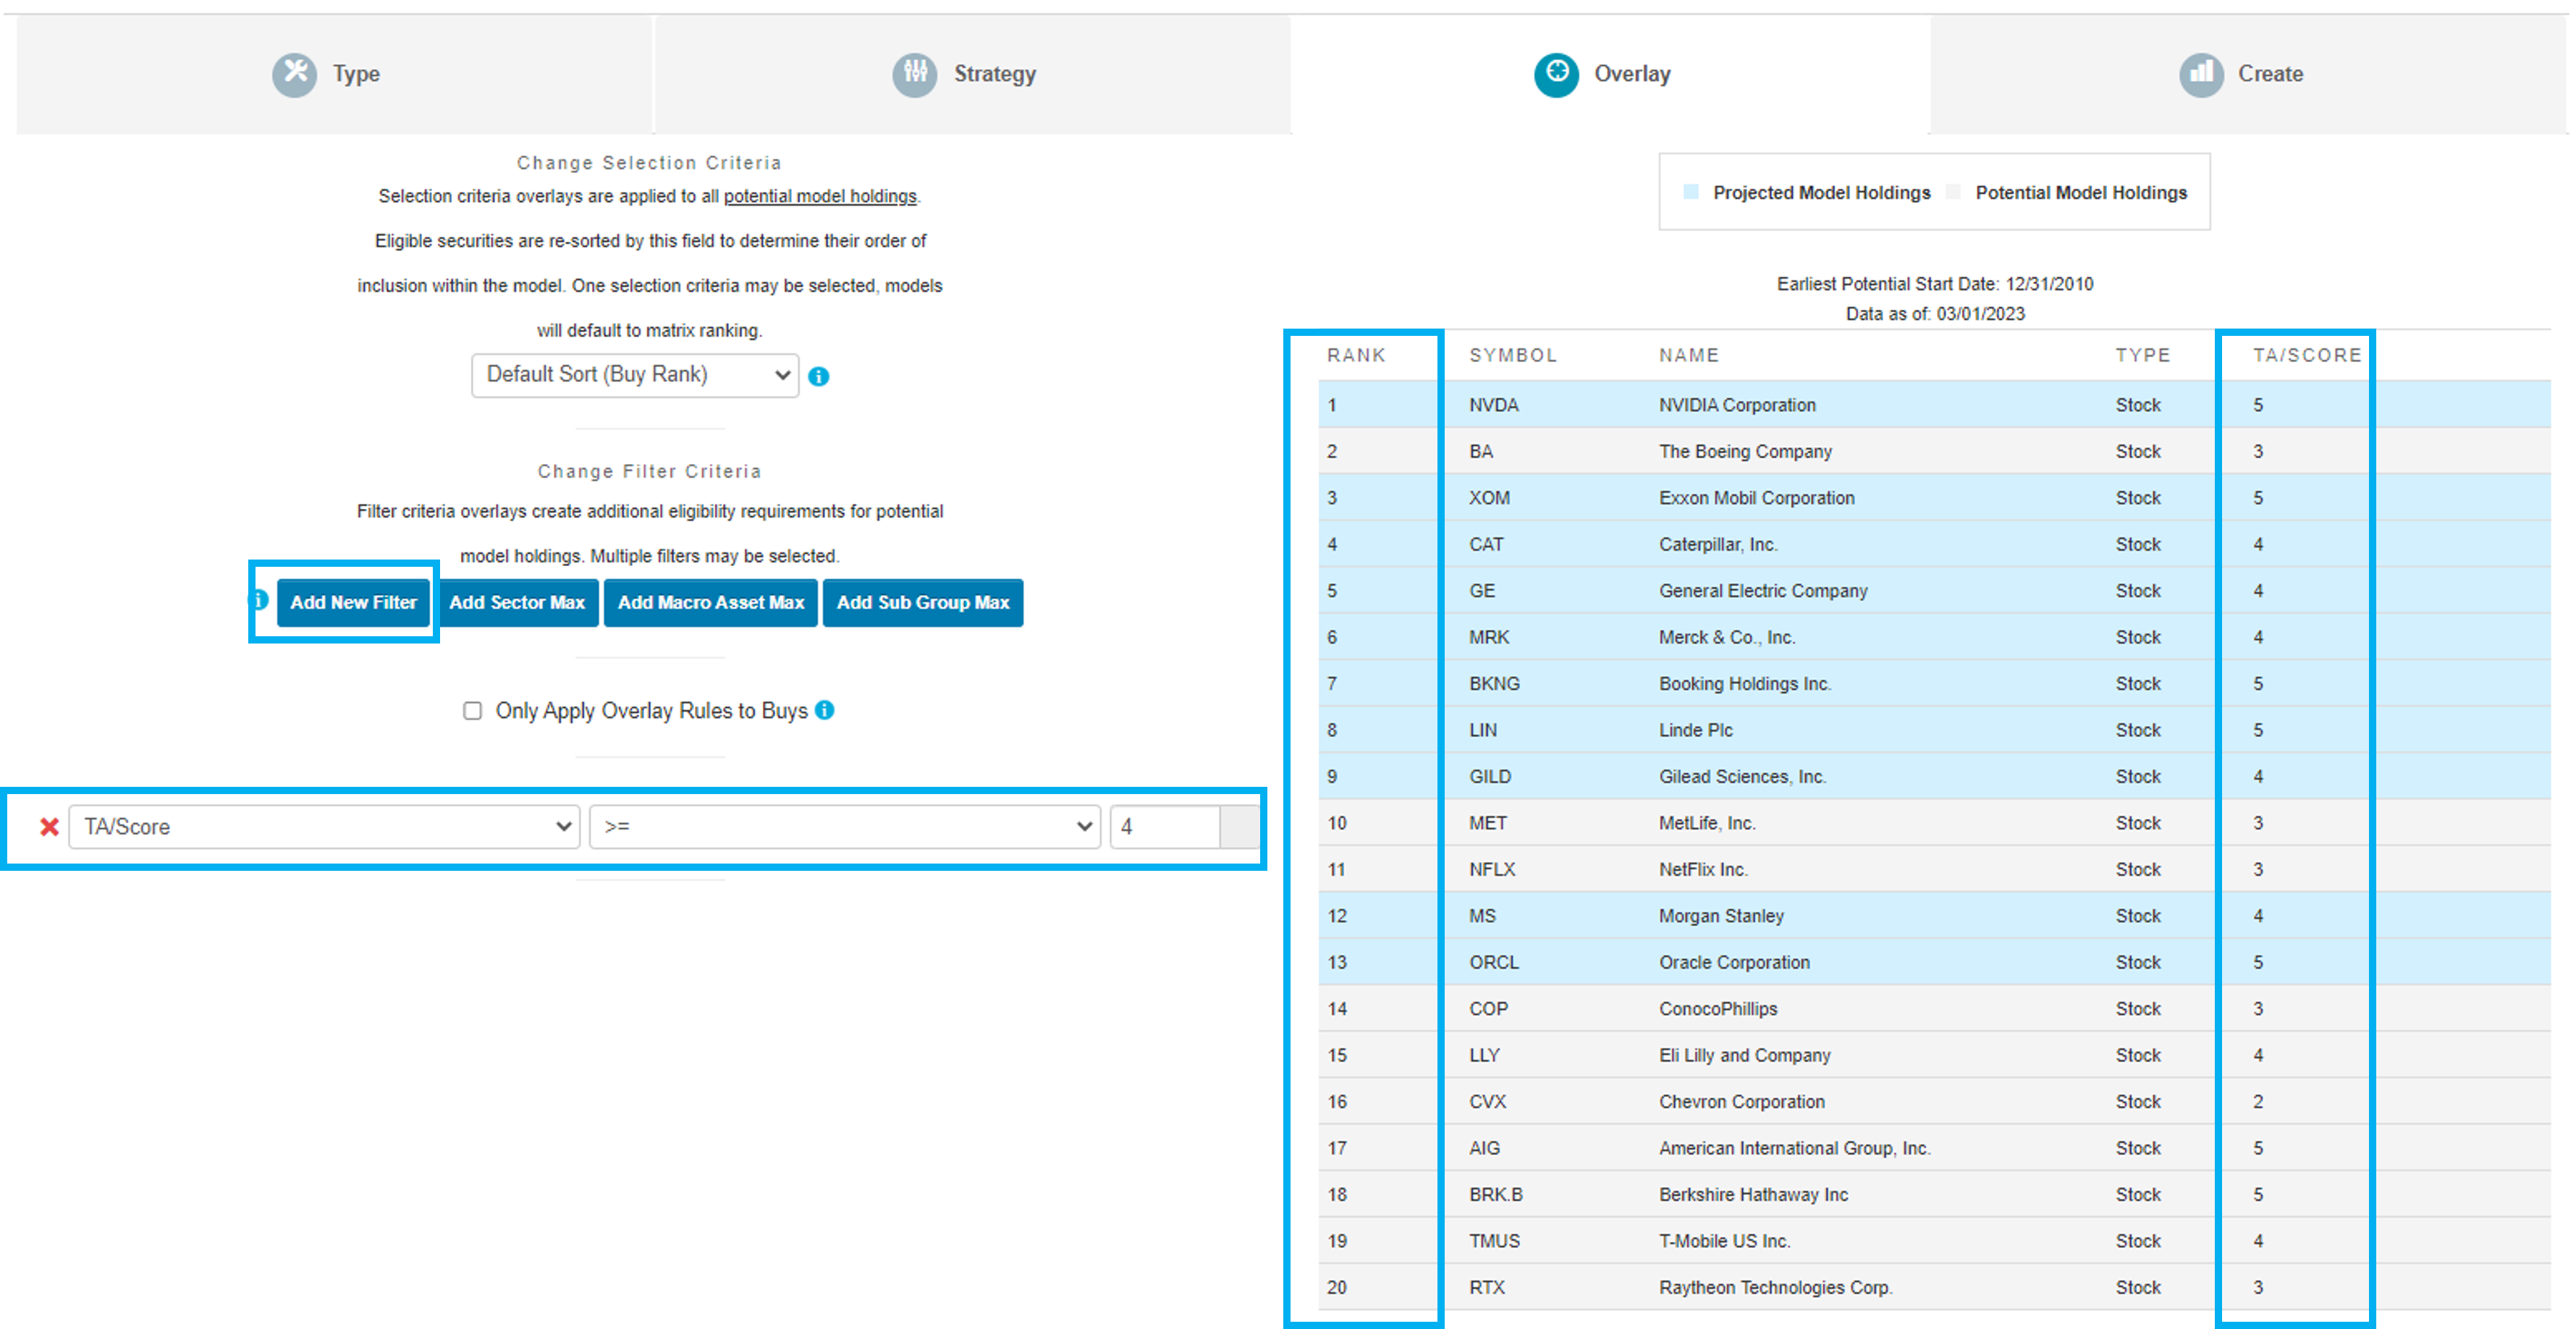This screenshot has width=2576, height=1329.
Task: Click the Change Filter Criteria heading
Action: (649, 471)
